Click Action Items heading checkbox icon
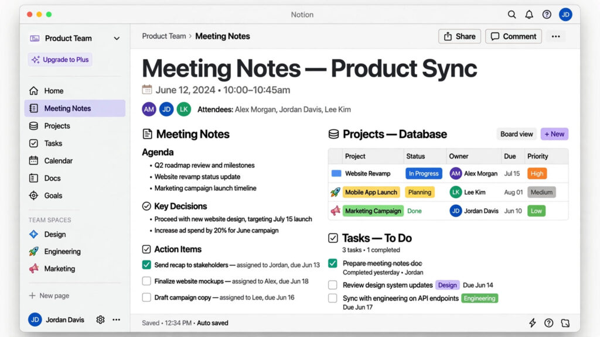Viewport: 600px width, 337px height. pyautogui.click(x=146, y=249)
